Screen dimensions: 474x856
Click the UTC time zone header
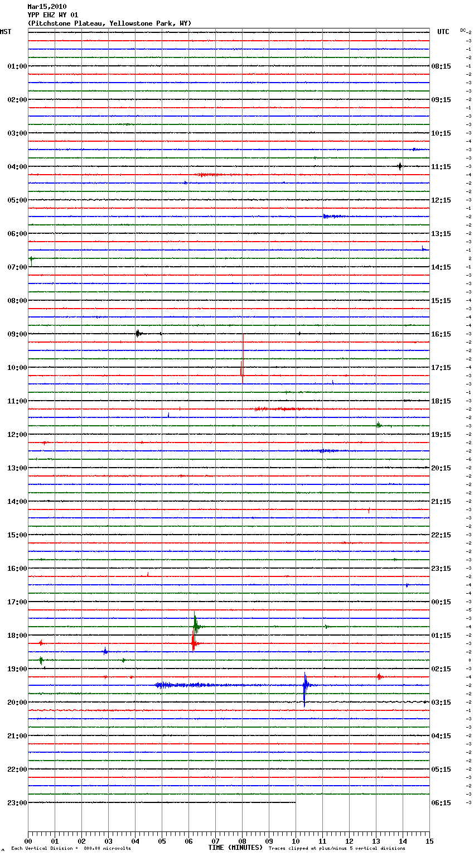pyautogui.click(x=443, y=32)
